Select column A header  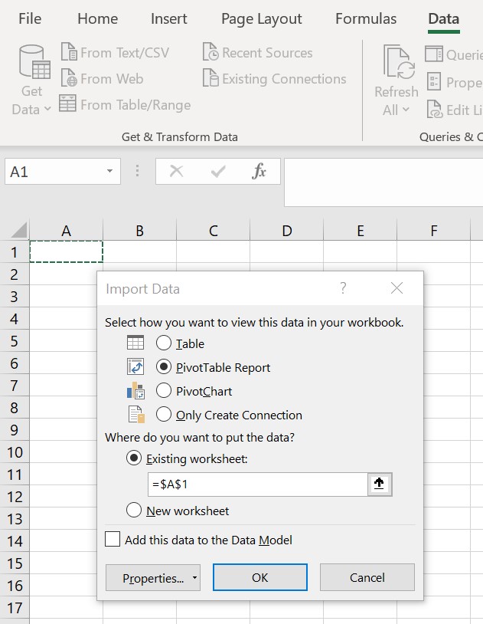point(67,231)
